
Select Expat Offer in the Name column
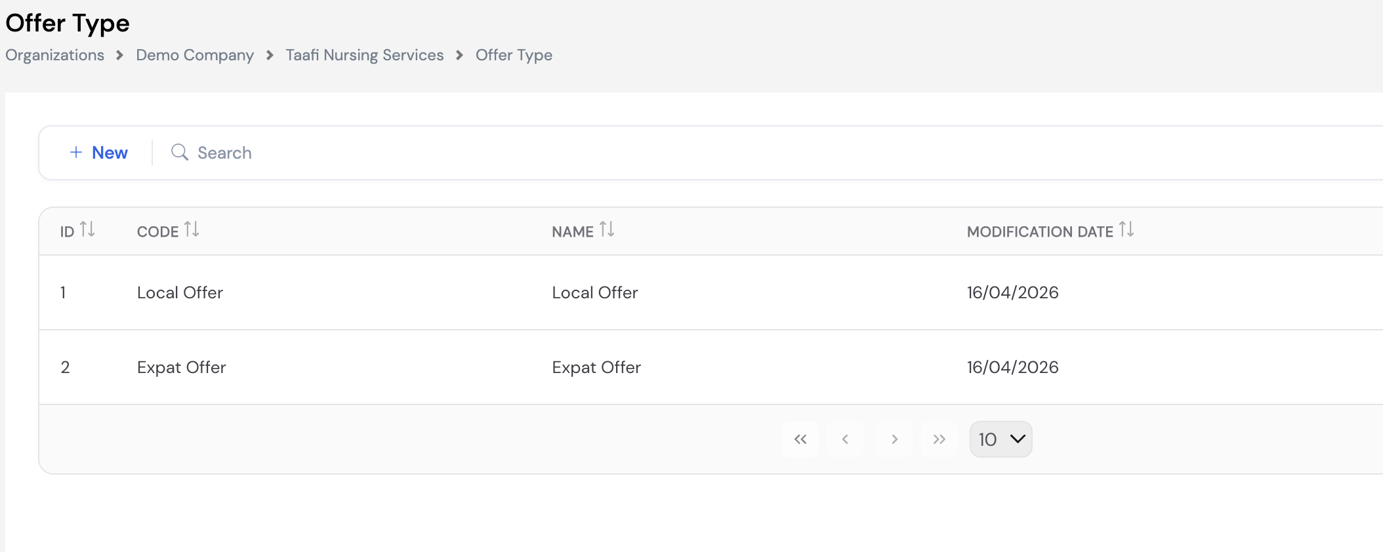click(x=596, y=367)
